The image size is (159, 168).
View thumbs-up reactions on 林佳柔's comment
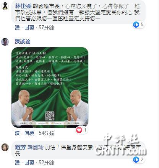pyautogui.click(x=138, y=25)
